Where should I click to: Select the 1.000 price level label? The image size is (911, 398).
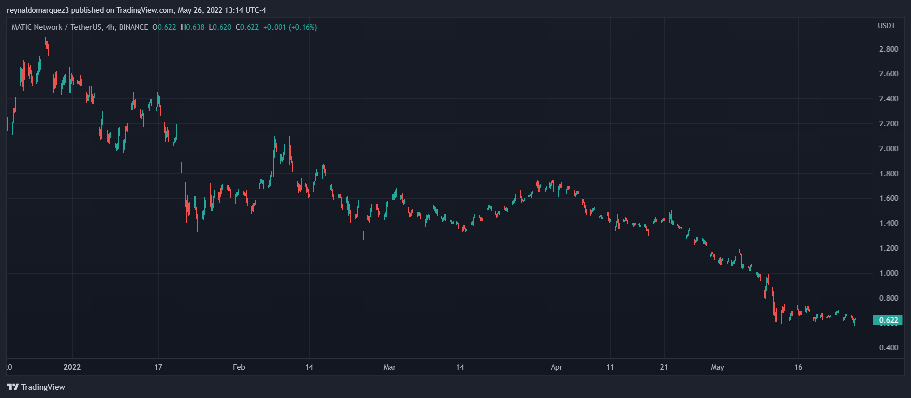coord(888,273)
